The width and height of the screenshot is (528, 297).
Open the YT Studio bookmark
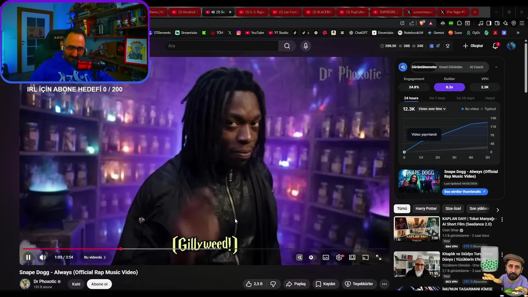[x=278, y=33]
